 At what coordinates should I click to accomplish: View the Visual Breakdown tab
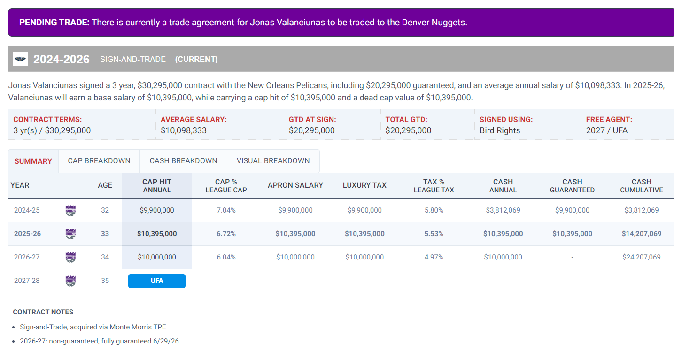(x=273, y=161)
